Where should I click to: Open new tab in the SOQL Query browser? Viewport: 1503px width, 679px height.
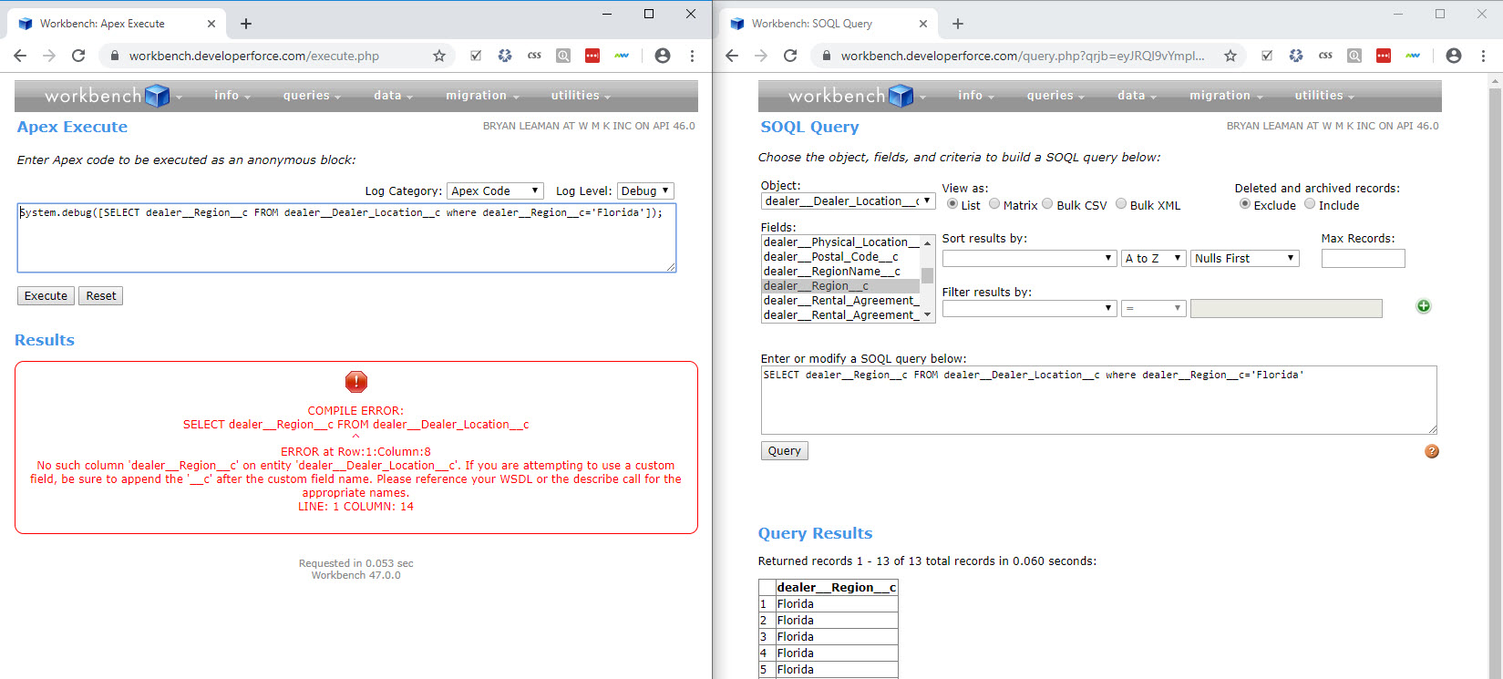click(x=958, y=24)
